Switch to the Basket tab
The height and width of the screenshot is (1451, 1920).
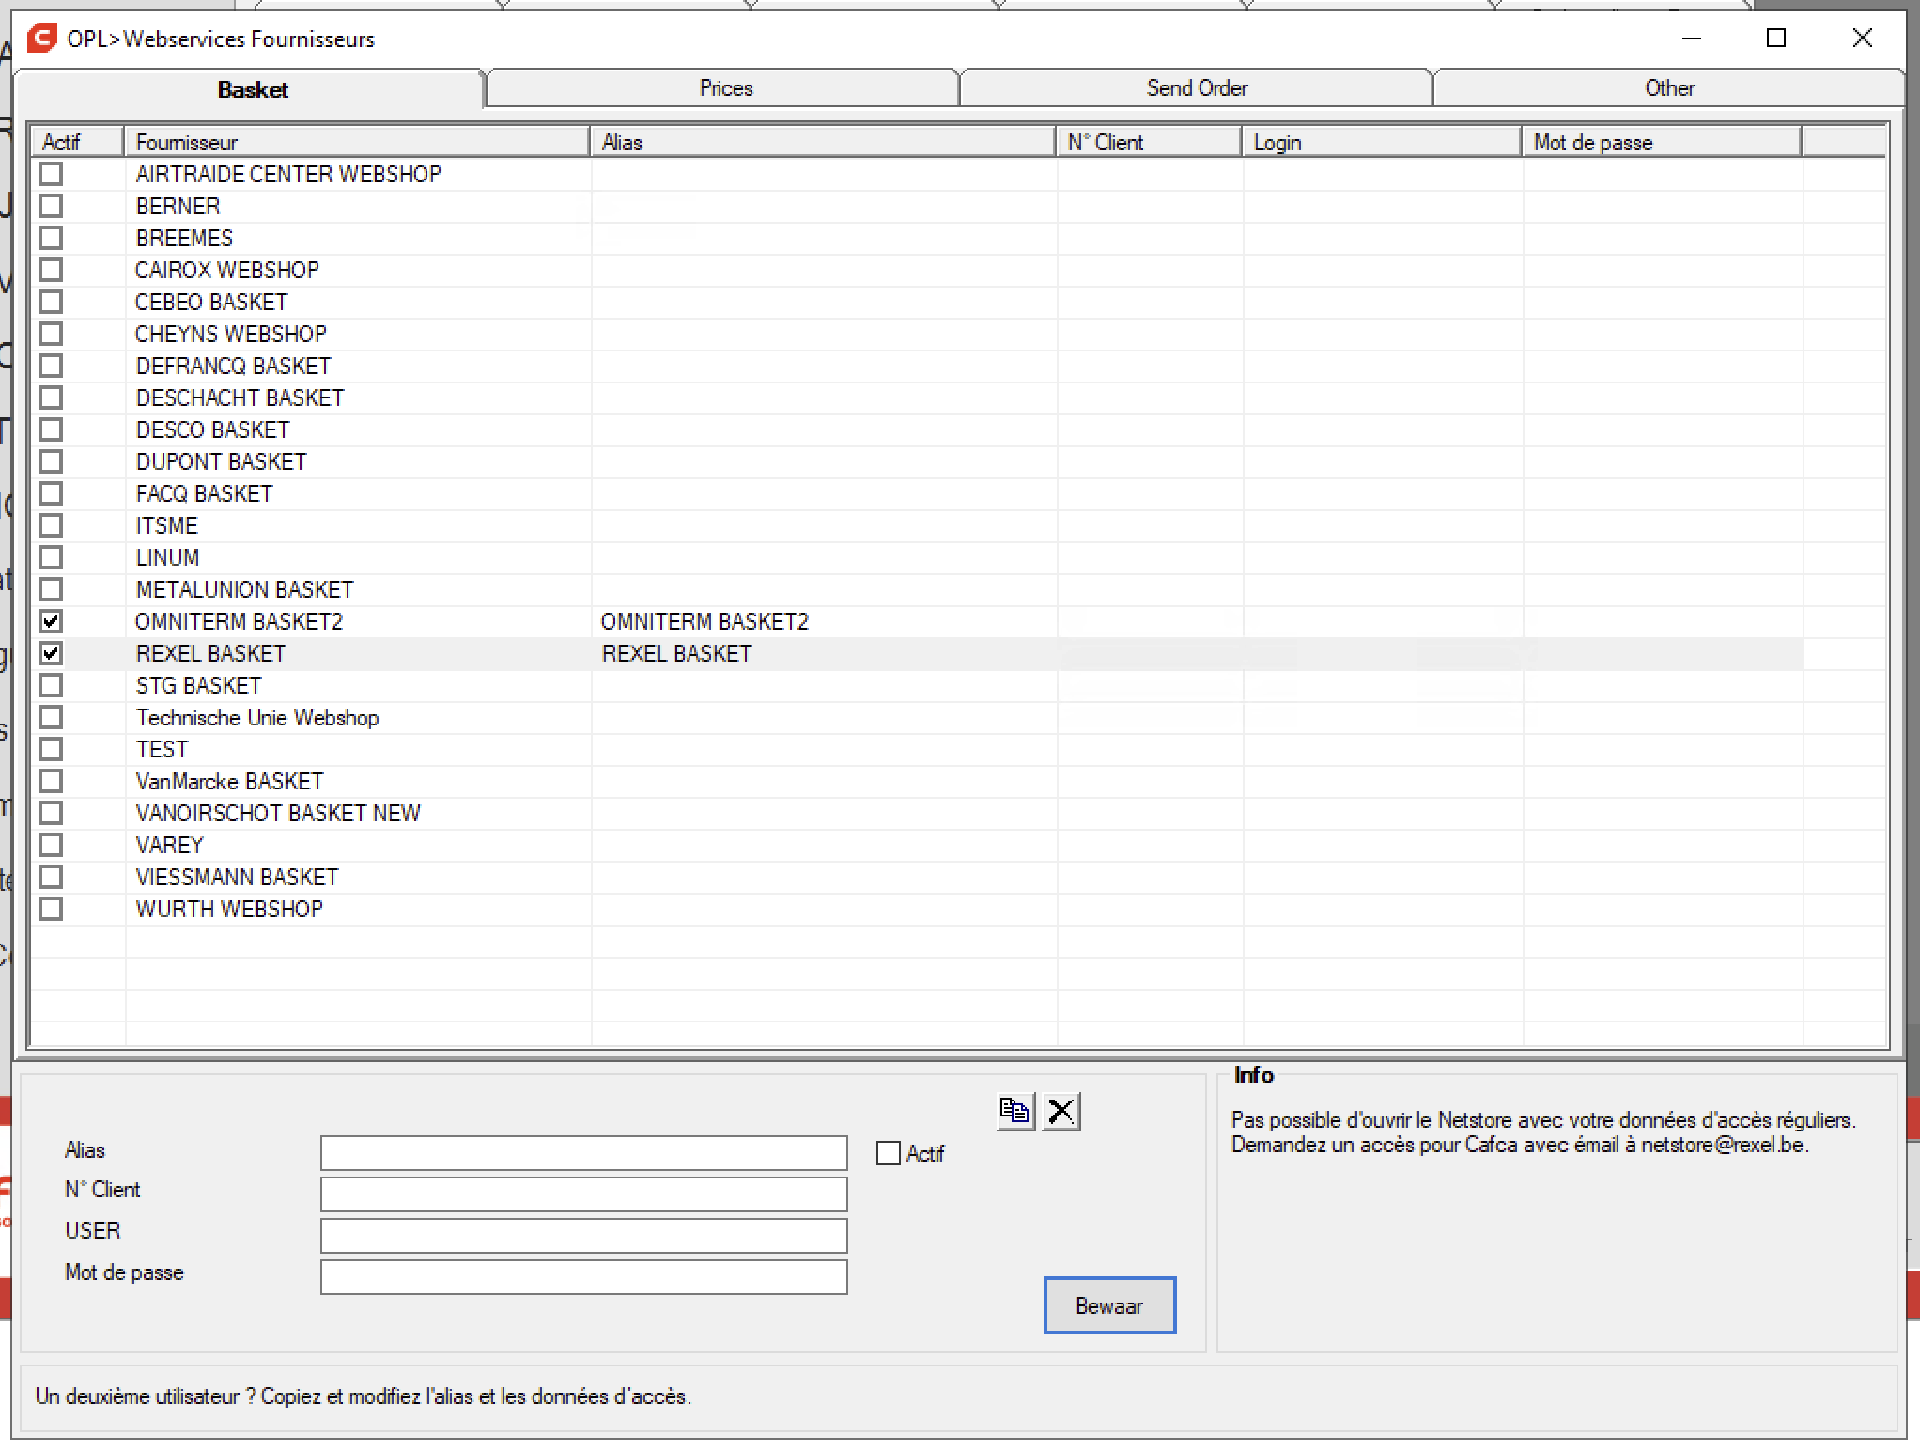point(252,89)
